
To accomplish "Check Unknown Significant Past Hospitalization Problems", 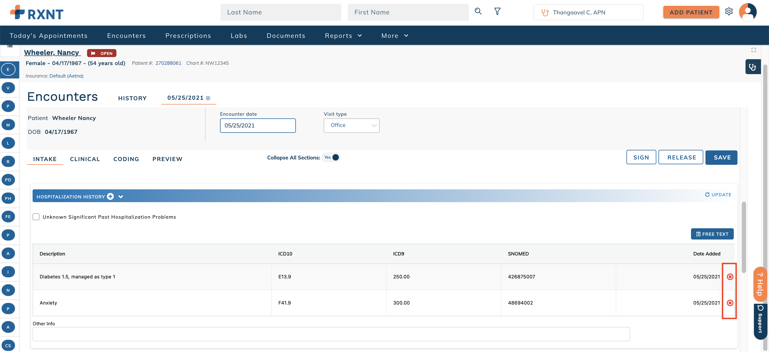I will click(36, 217).
